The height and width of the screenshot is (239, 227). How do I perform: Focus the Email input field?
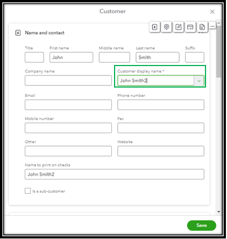(68, 105)
